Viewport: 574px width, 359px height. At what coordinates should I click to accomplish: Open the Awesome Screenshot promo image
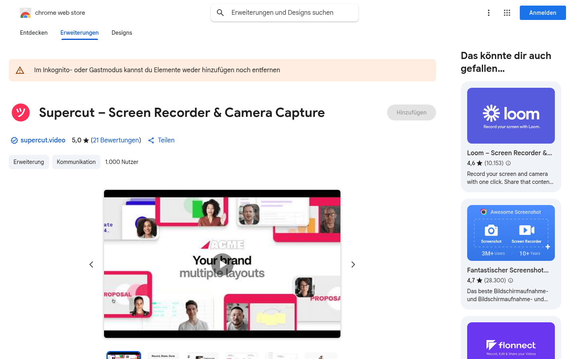pos(511,233)
